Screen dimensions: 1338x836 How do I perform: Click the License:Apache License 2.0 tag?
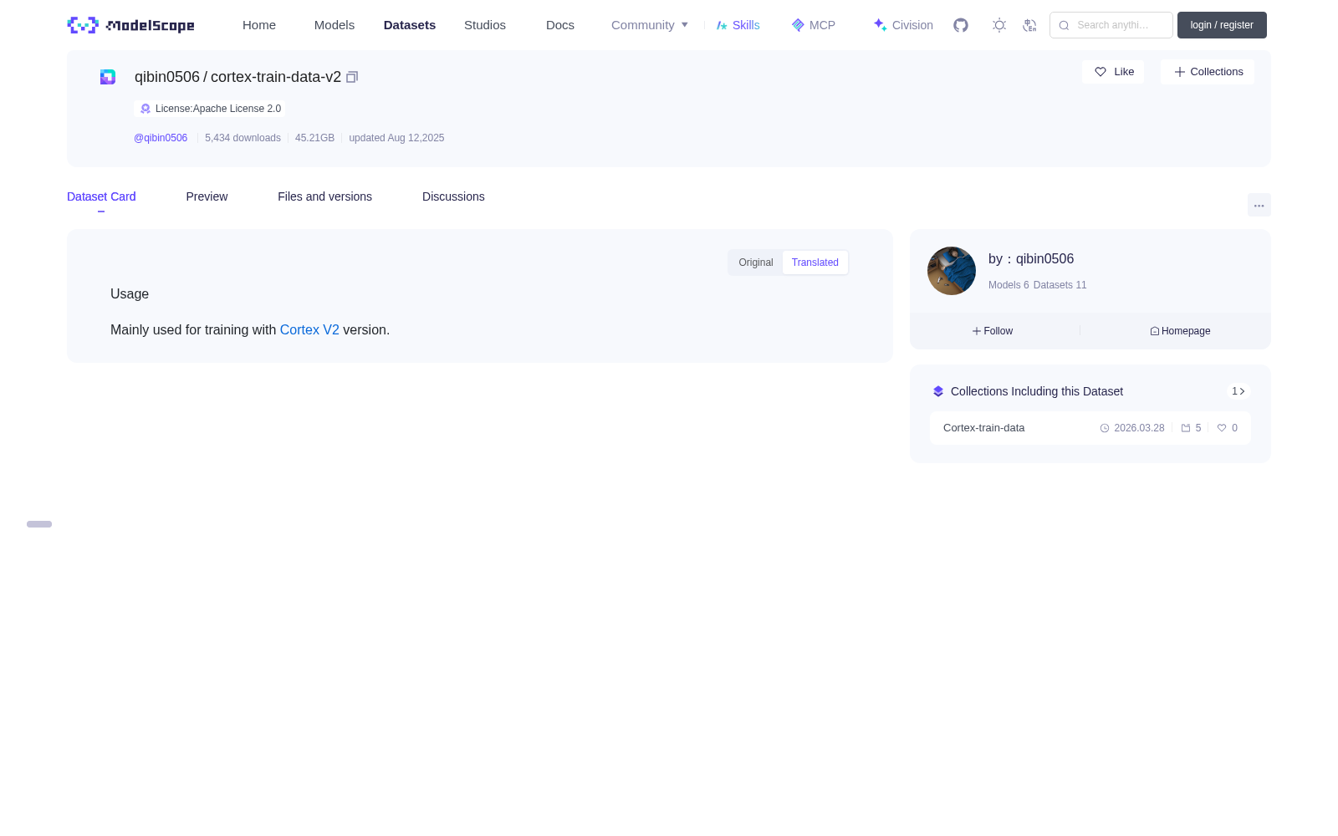pos(210,109)
